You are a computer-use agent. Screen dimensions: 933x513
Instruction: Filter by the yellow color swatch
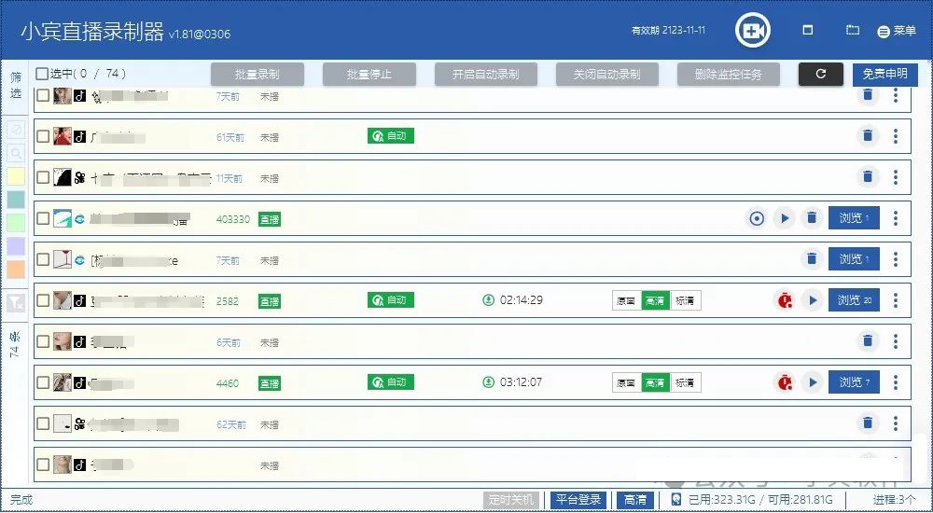(16, 177)
